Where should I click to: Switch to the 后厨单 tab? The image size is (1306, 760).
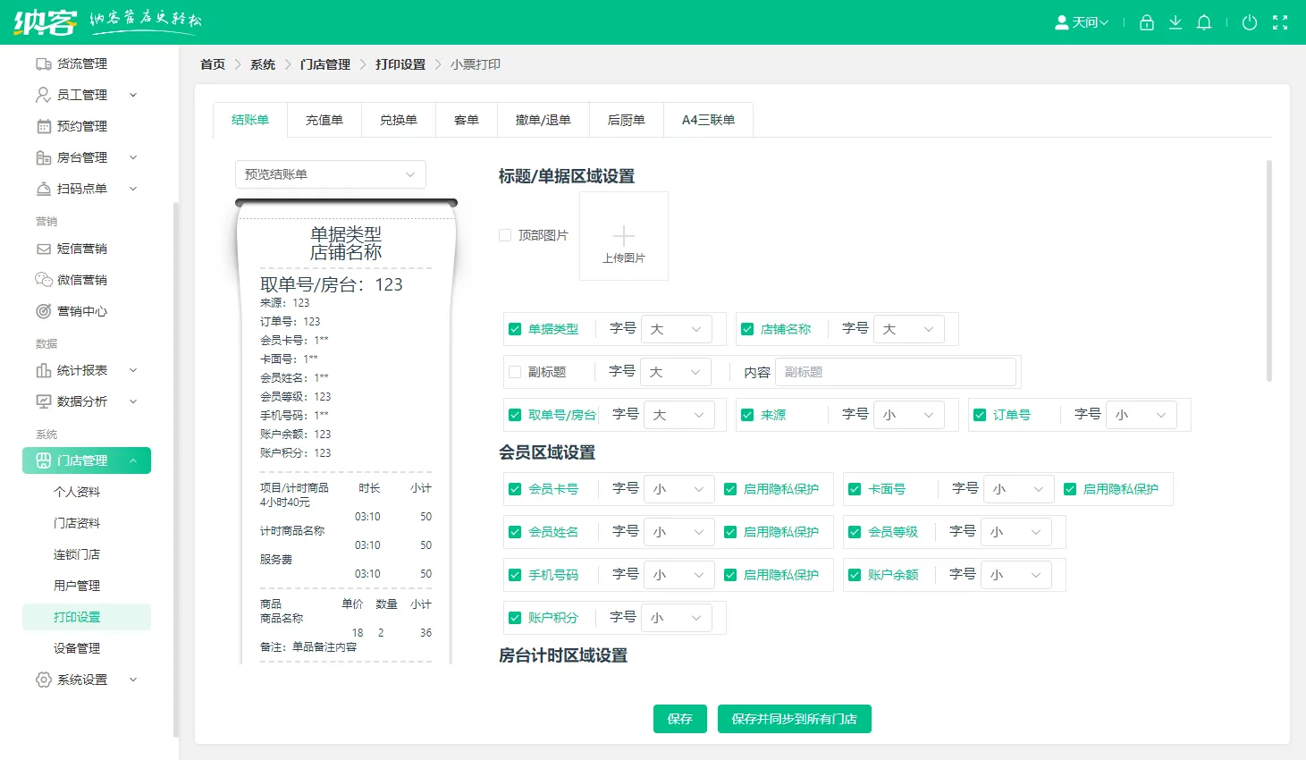(x=627, y=120)
